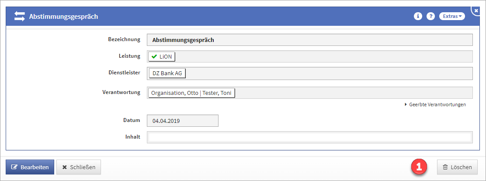Viewport: 486px width, 181px height.
Task: Click the info icon in the header
Action: coord(418,16)
